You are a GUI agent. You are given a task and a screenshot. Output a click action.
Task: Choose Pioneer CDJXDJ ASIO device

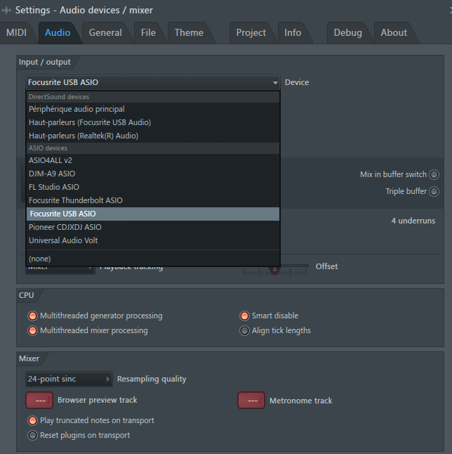click(153, 227)
